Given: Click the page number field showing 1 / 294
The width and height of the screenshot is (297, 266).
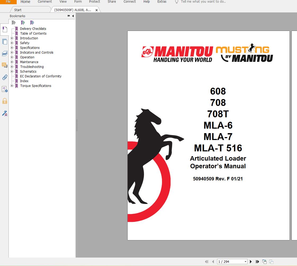Looking at the screenshot, I should [230, 262].
